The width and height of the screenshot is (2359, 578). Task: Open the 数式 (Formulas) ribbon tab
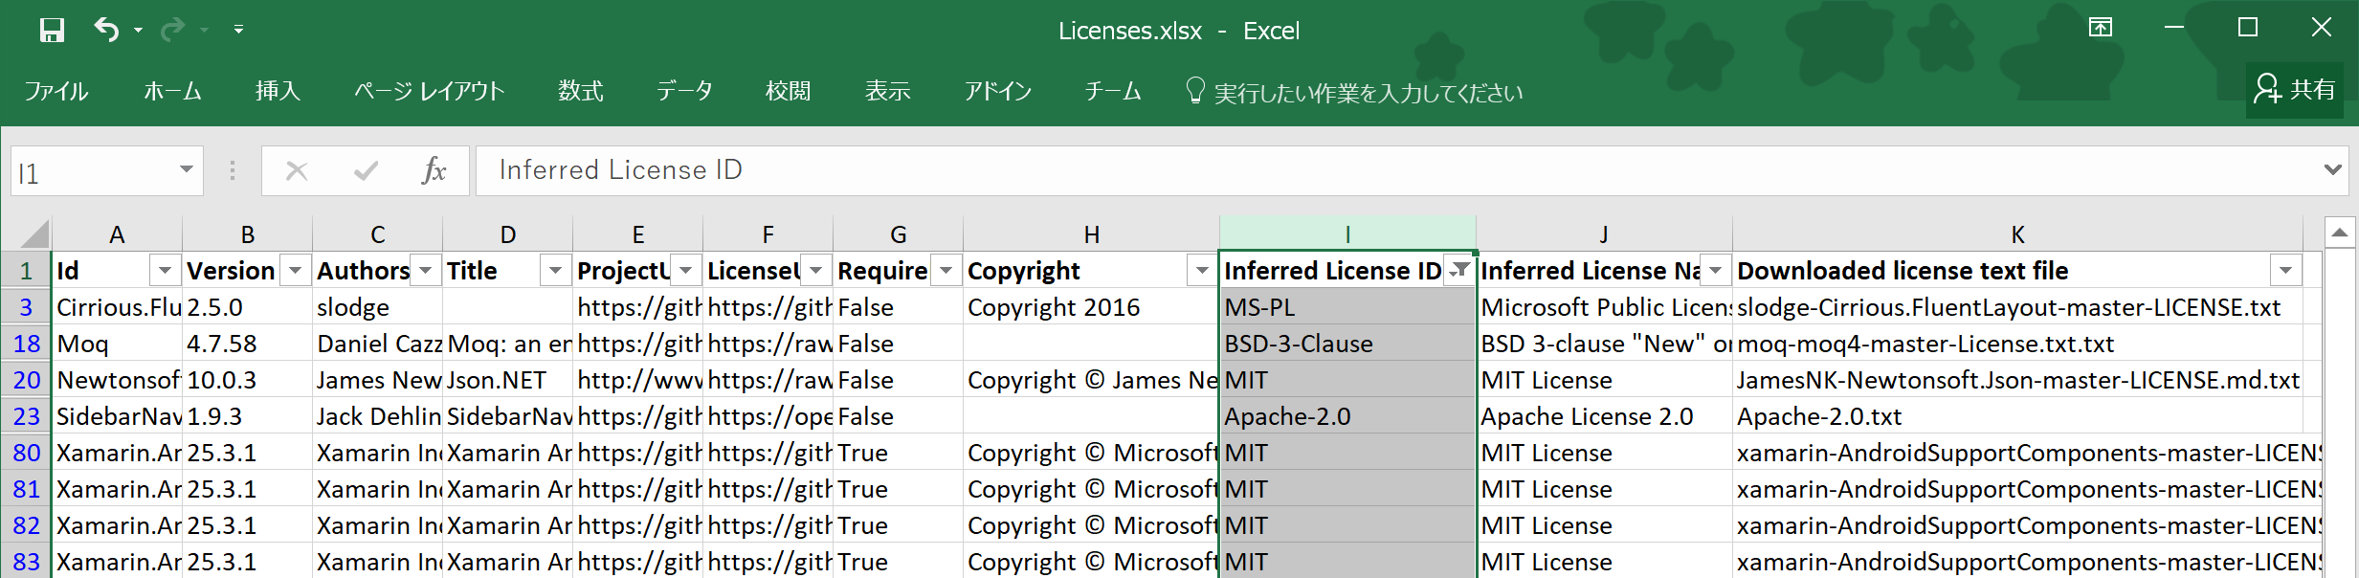581,91
